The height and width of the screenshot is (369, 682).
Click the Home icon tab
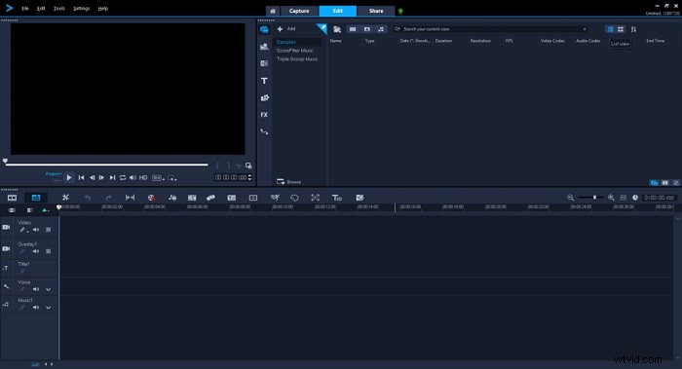click(x=273, y=11)
